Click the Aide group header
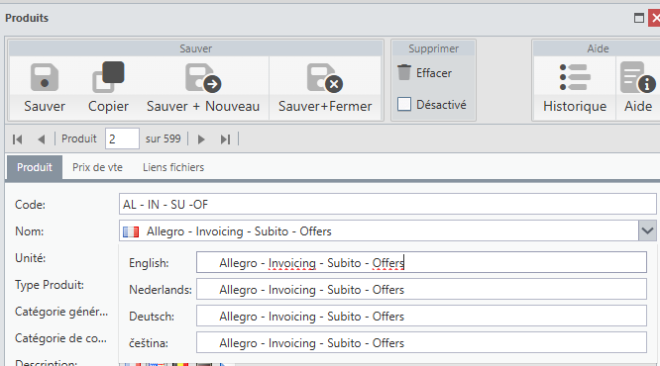The height and width of the screenshot is (366, 660). (x=598, y=48)
